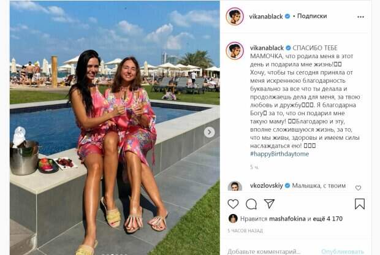380x255 pixels.
Task: View the list of ещё 4 170 likes
Action: 328,219
